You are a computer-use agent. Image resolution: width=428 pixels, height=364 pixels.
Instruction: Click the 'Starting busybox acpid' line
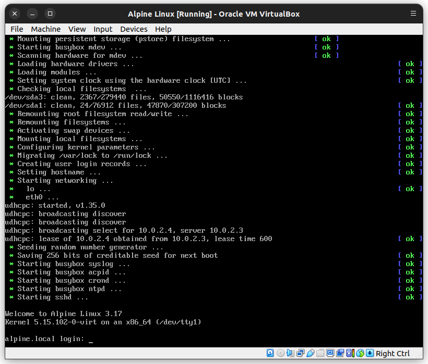(67, 272)
